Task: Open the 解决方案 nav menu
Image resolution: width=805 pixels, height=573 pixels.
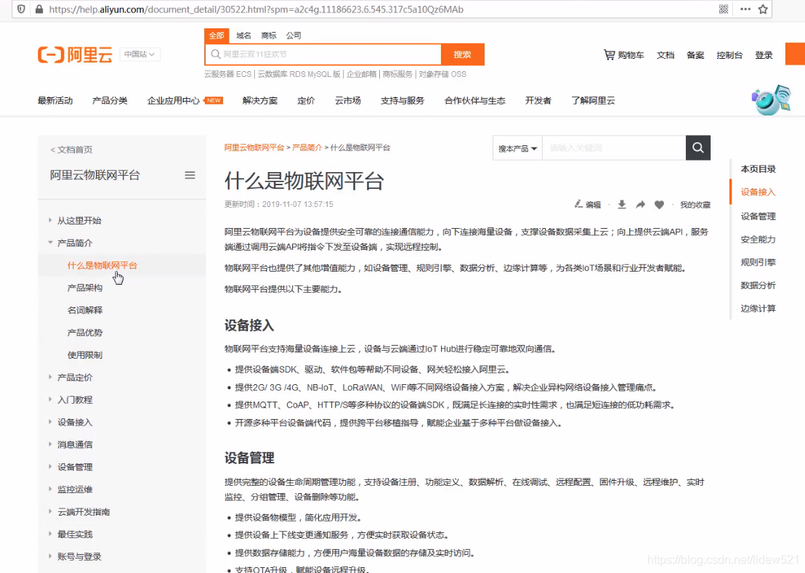Action: pos(260,100)
